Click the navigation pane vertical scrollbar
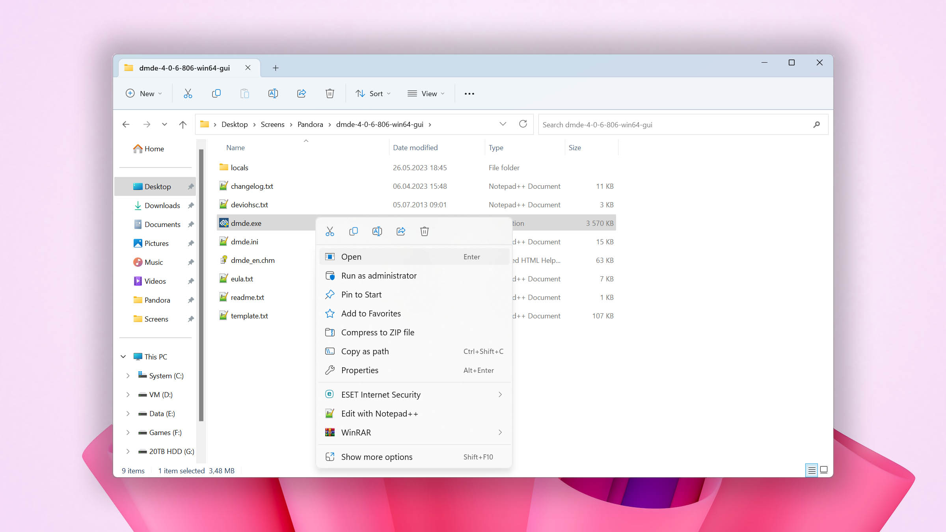Image resolution: width=946 pixels, height=532 pixels. point(201,284)
